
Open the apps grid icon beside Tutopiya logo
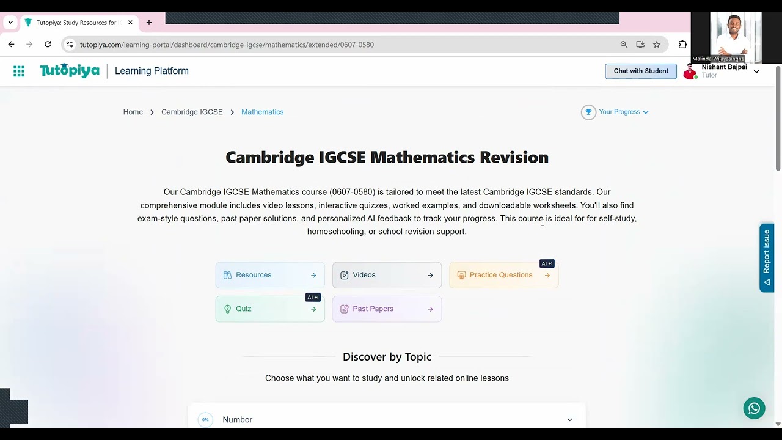tap(19, 71)
